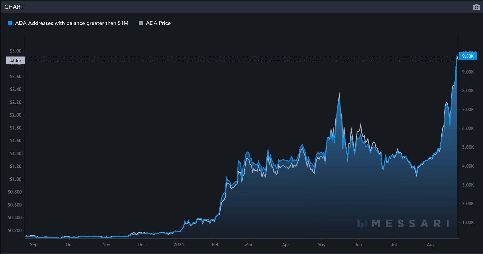
Task: Click the CHART panel title
Action: coord(14,7)
